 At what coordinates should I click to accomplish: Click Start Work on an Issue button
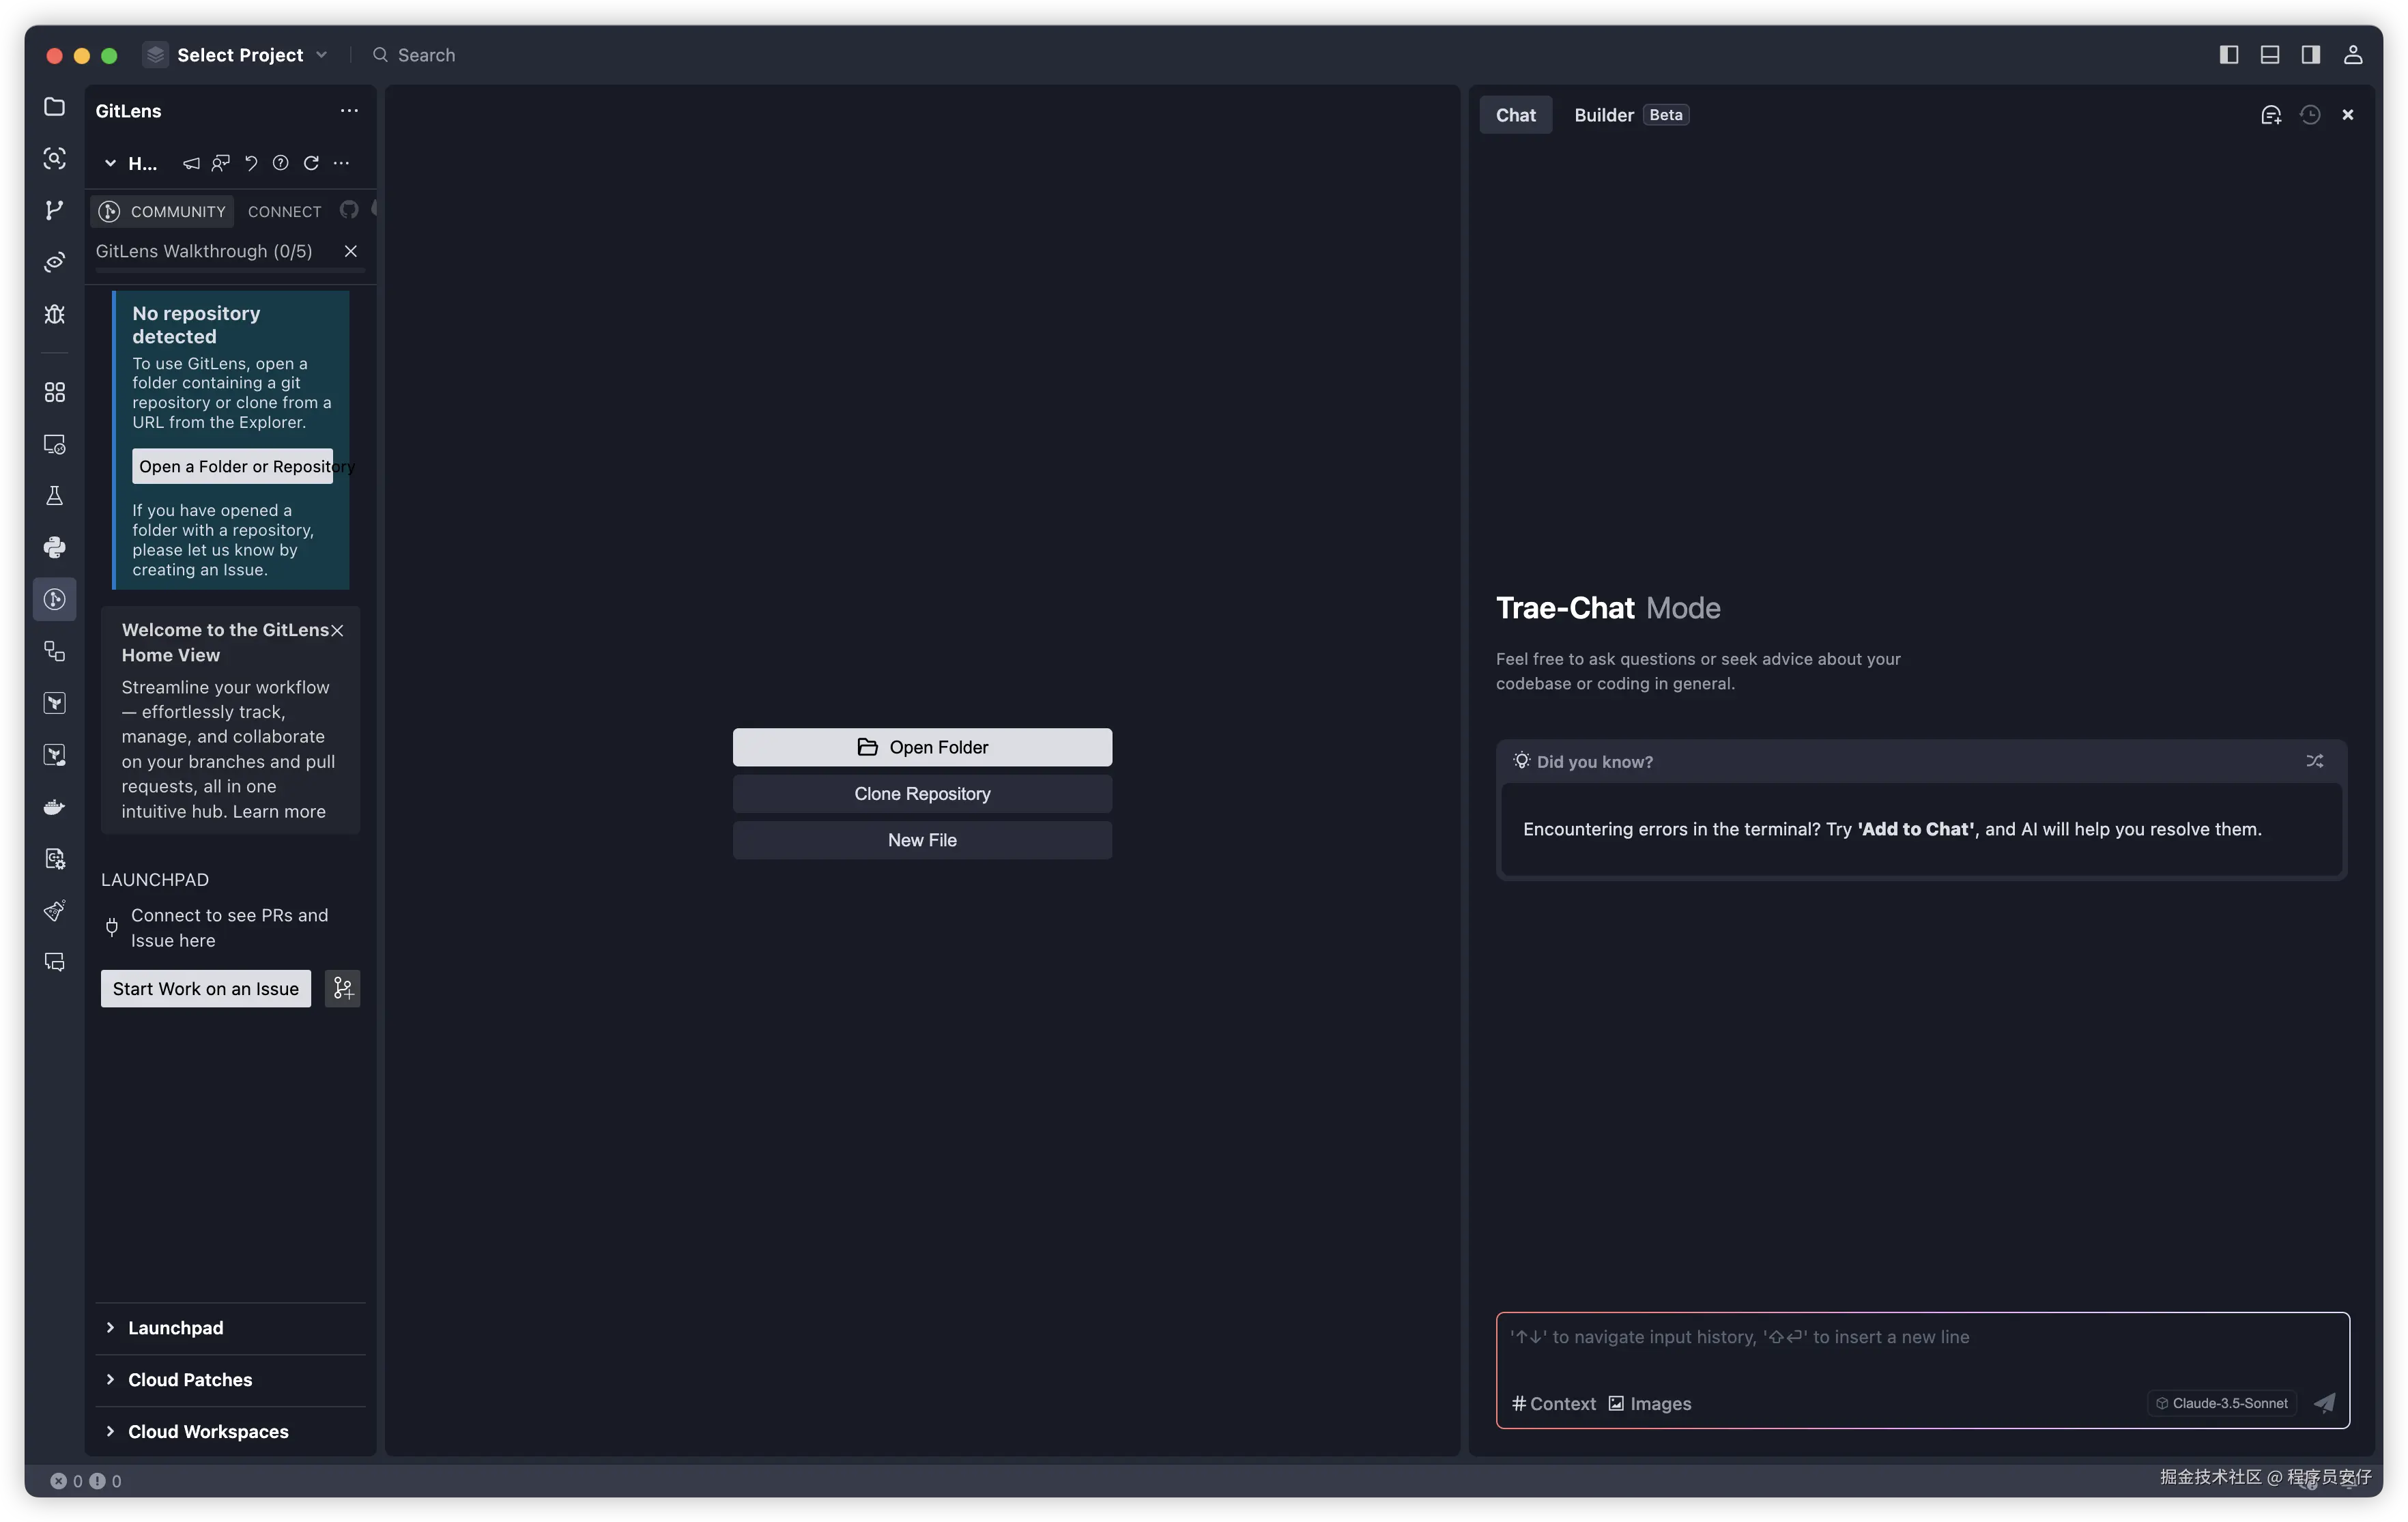point(205,989)
